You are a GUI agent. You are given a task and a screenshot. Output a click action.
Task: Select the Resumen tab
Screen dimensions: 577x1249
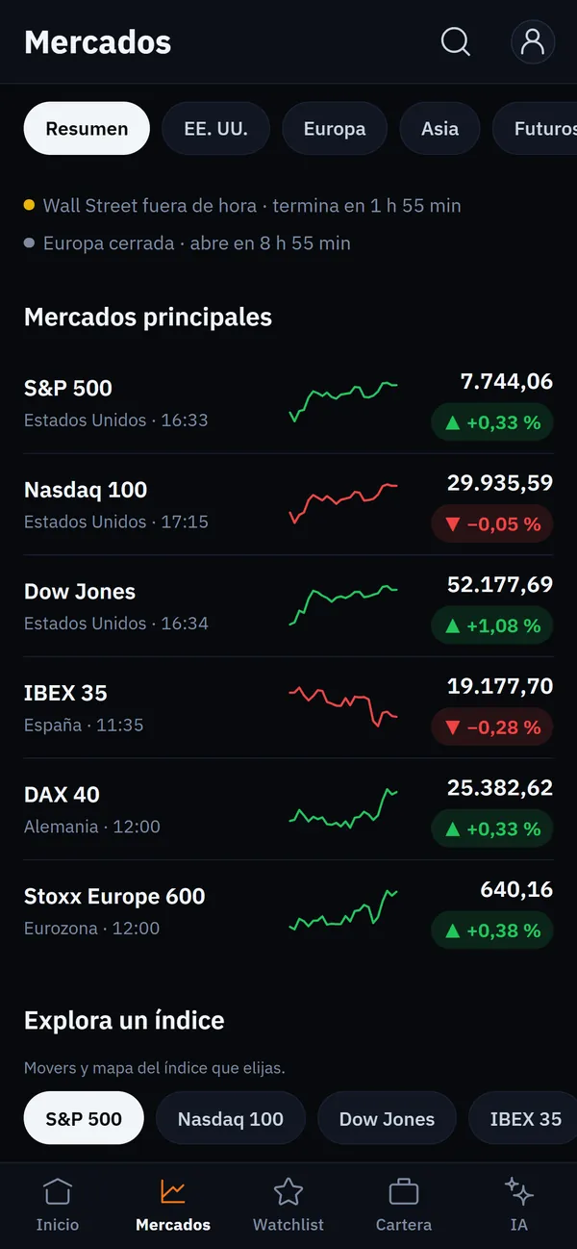tap(87, 129)
